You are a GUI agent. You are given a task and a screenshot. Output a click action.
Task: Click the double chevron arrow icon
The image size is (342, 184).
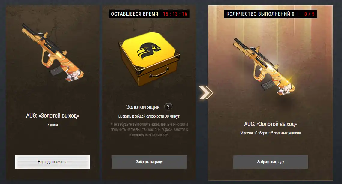pos(206,93)
